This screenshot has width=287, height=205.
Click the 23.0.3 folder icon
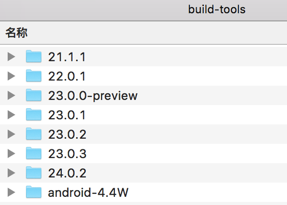click(x=34, y=153)
